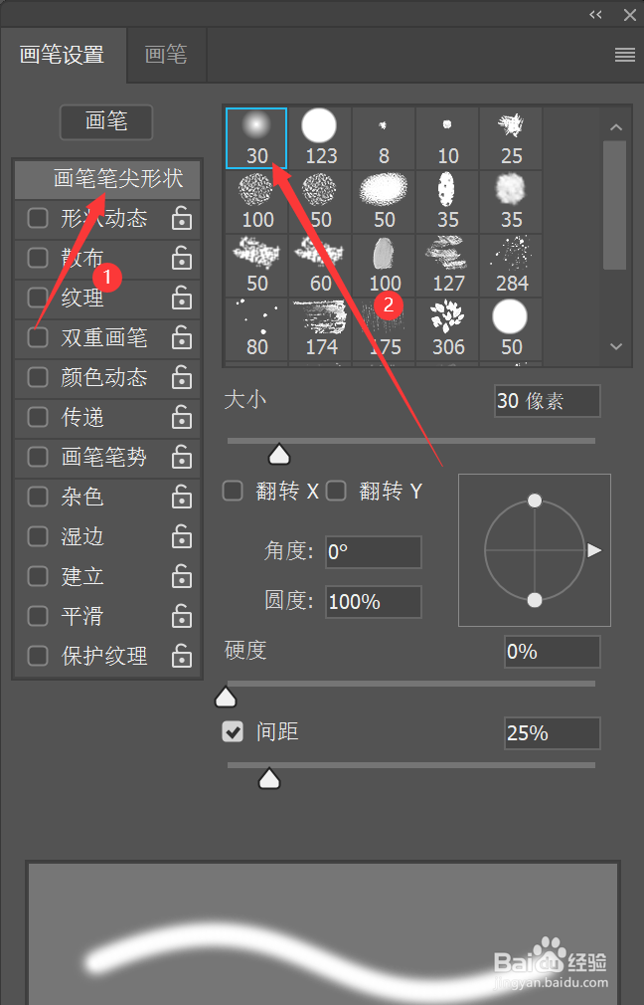The width and height of the screenshot is (644, 1005).
Task: Click scroll-up arrow of brush preset list
Action: tap(616, 127)
